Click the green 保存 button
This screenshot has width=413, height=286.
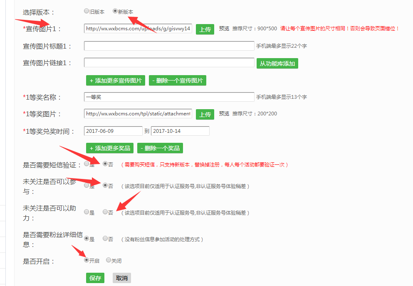coord(95,278)
